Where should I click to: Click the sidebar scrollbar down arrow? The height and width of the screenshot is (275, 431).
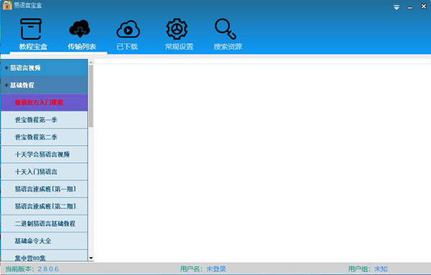pos(91,258)
